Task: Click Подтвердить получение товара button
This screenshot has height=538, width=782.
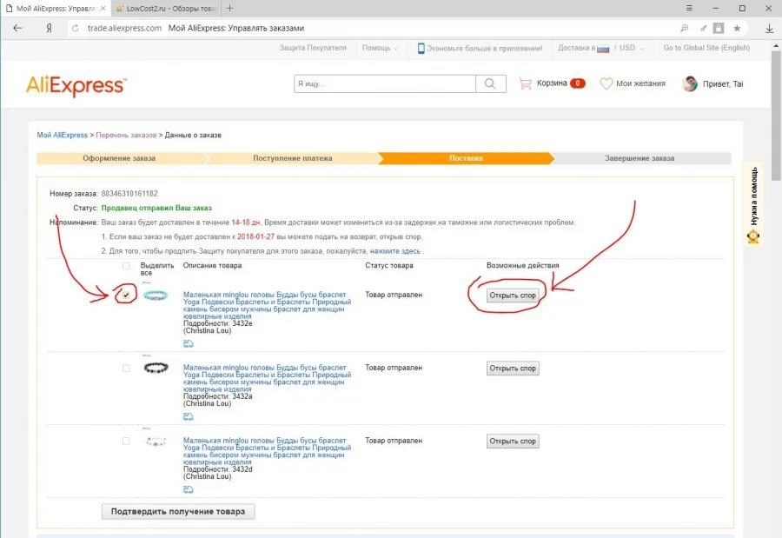Action: click(x=178, y=512)
